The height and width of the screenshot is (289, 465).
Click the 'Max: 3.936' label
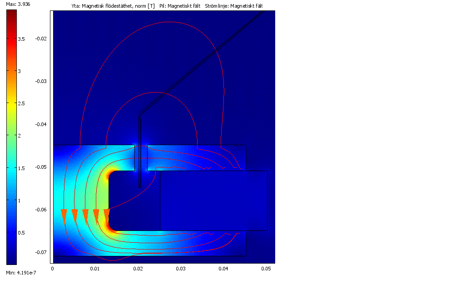coord(18,4)
